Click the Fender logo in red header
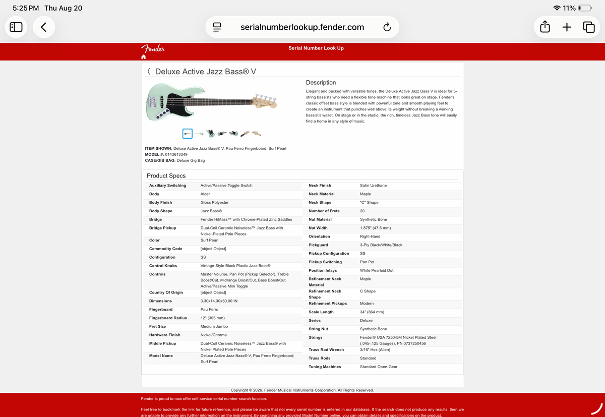Viewport: 605px width, 417px height. 153,48
